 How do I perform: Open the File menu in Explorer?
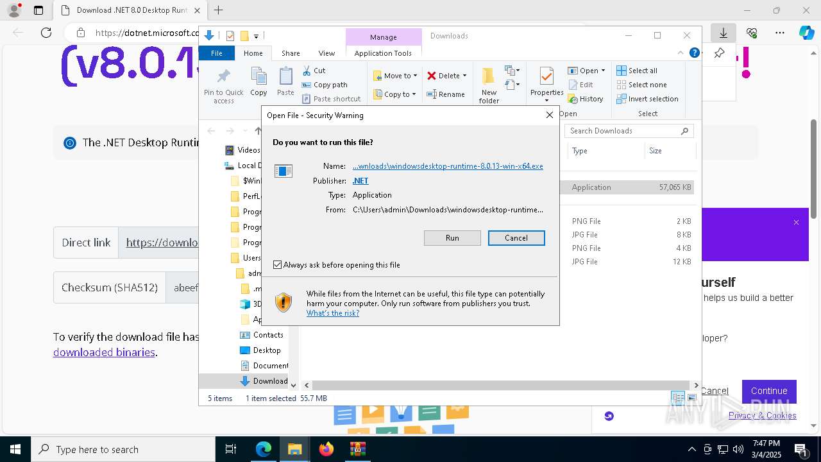217,53
